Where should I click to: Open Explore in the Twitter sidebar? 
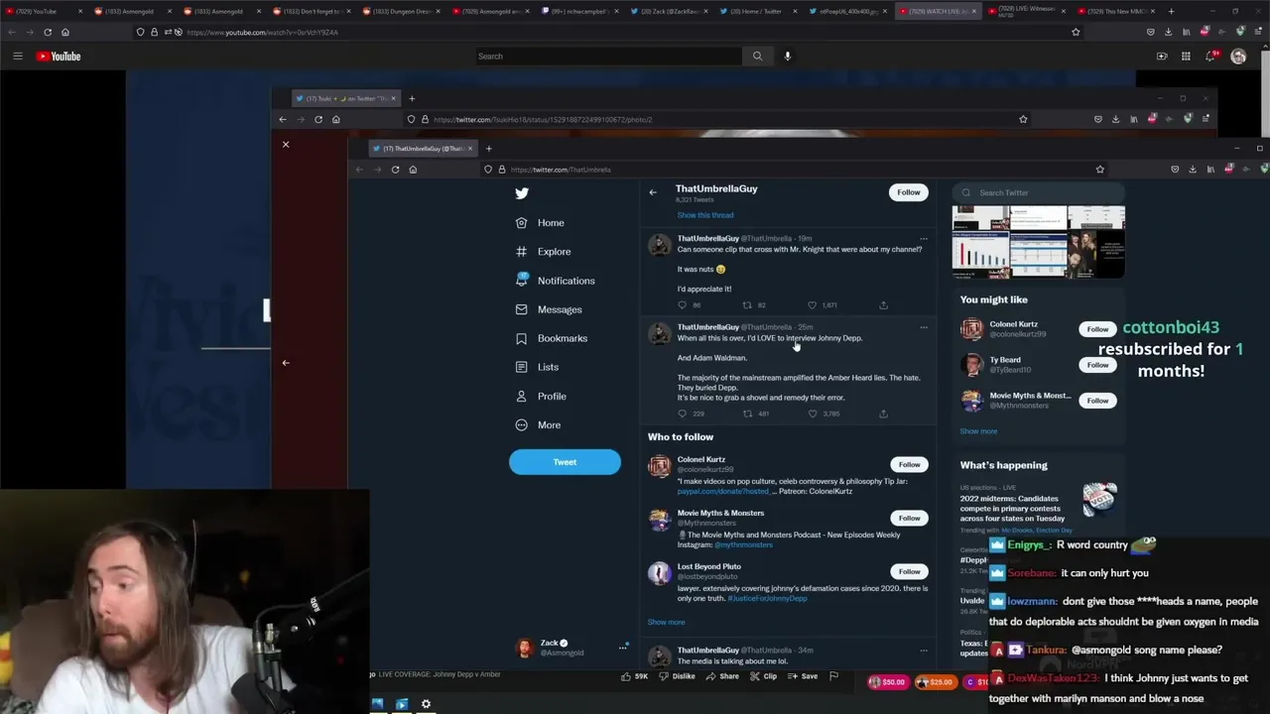click(543, 252)
